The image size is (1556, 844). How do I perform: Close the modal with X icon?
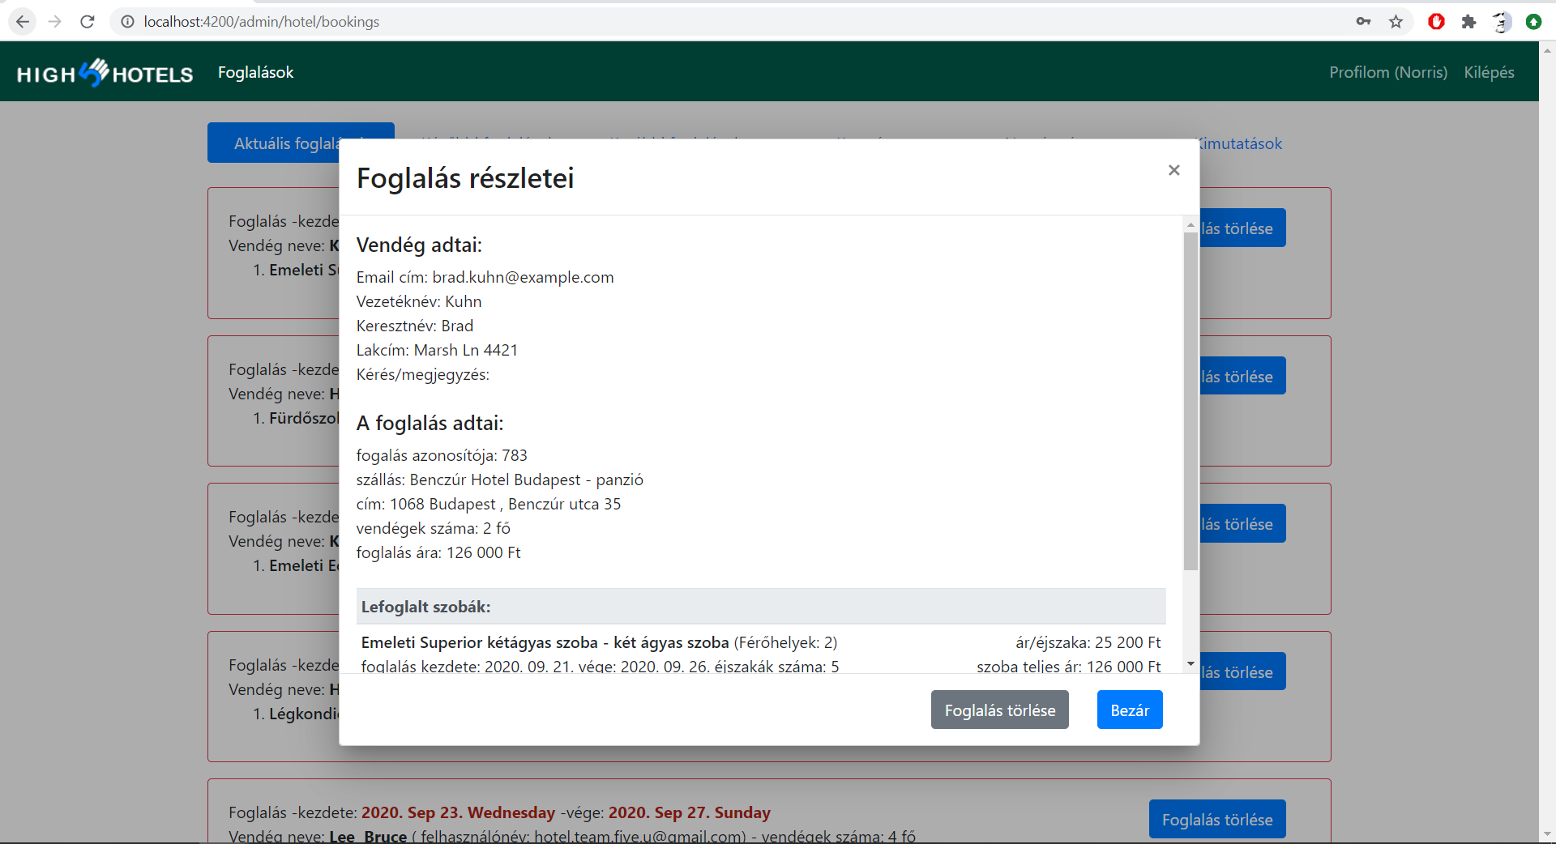[1173, 170]
